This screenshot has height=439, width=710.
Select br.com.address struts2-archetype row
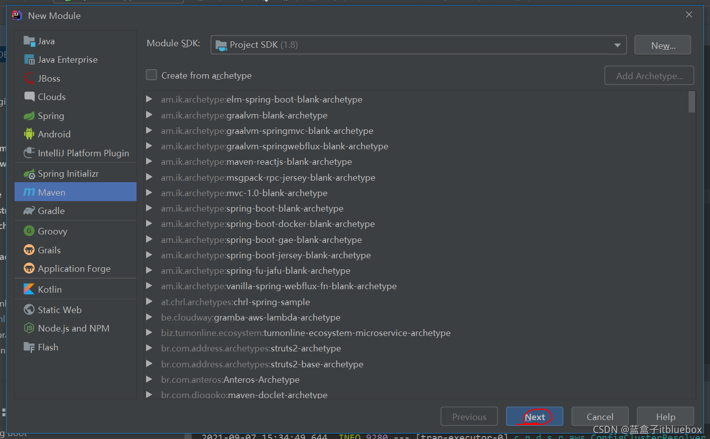coord(416,348)
